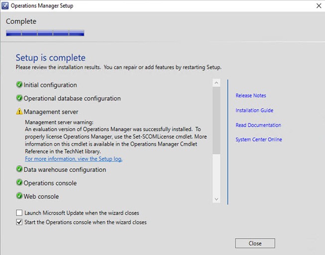Click the green check beside Initial configuration

[19, 85]
